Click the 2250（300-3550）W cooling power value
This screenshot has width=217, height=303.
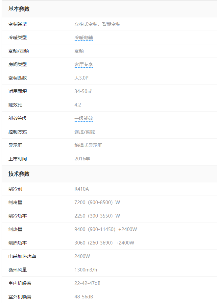(97, 216)
